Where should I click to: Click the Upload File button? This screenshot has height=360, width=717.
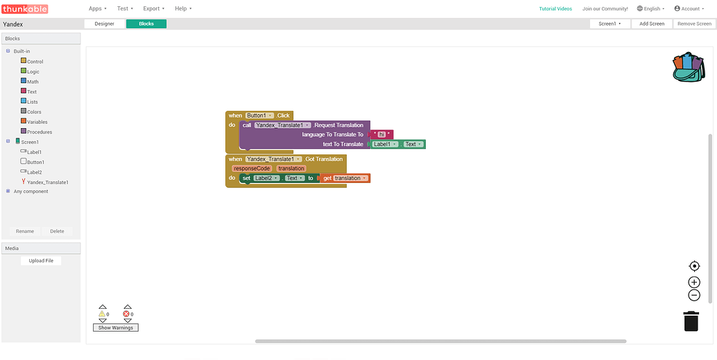point(41,261)
